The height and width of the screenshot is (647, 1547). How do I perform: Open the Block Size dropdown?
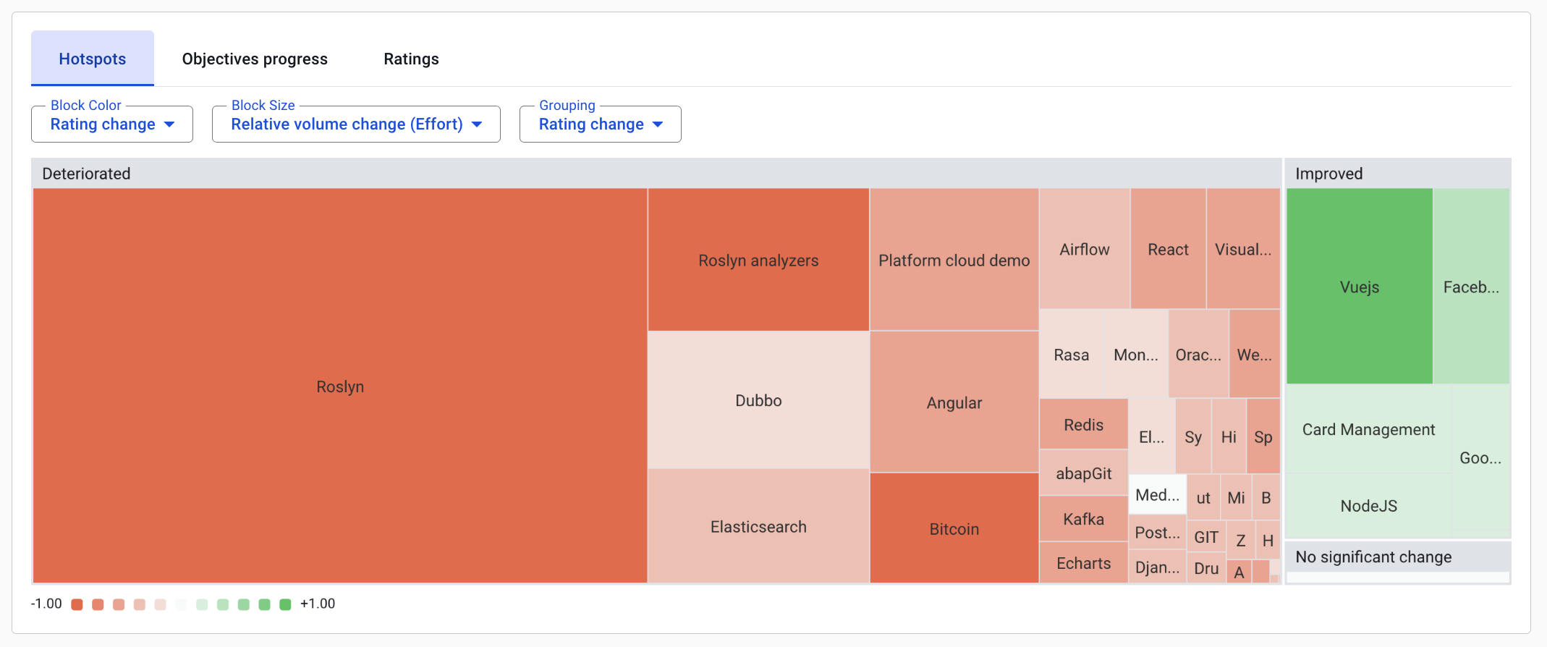(x=356, y=124)
